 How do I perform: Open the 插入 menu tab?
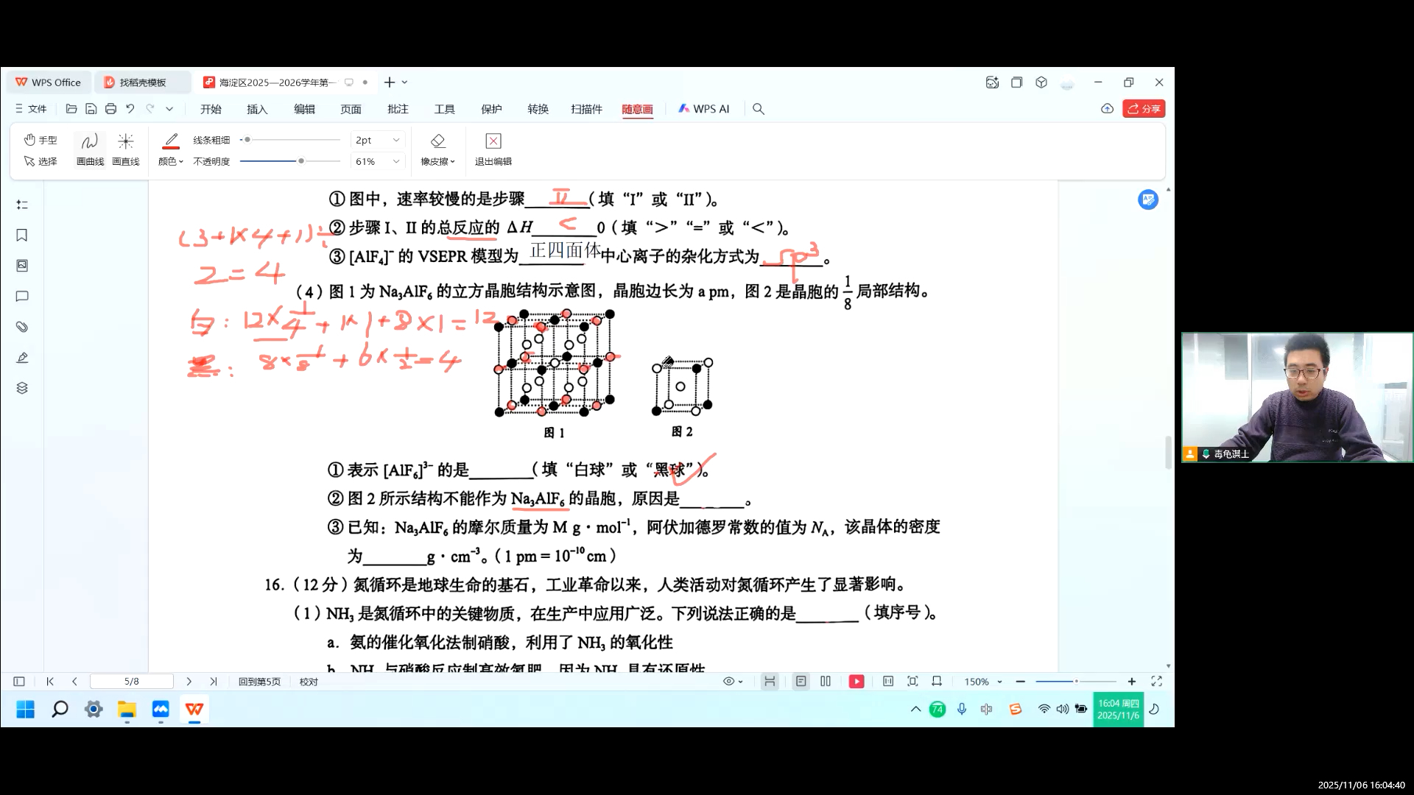click(256, 108)
